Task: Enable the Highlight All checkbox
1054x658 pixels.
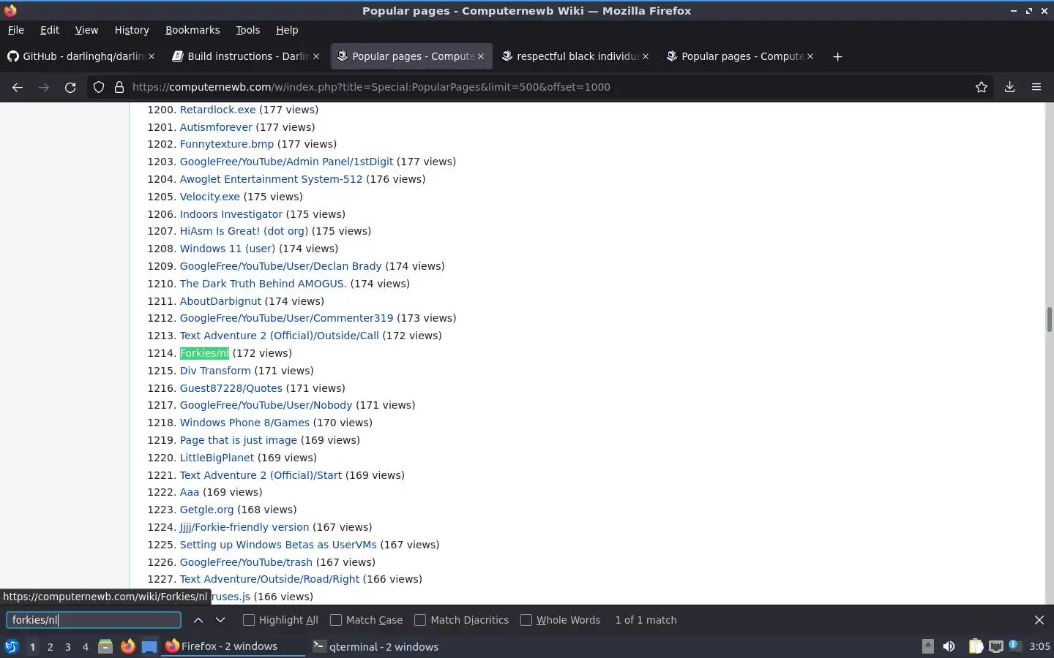Action: click(249, 620)
